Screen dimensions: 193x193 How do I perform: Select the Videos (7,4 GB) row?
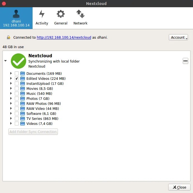point(40,123)
